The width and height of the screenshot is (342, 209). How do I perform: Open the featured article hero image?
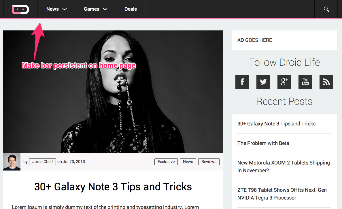(x=113, y=92)
